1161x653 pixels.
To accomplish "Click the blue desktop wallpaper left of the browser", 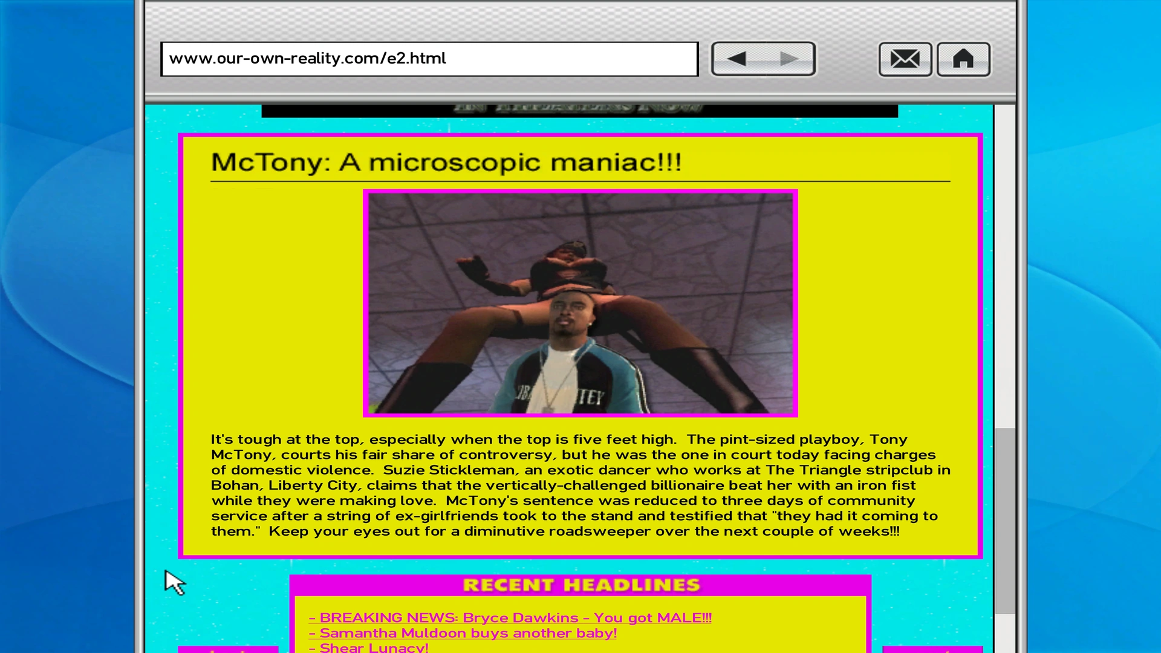I will 67,326.
